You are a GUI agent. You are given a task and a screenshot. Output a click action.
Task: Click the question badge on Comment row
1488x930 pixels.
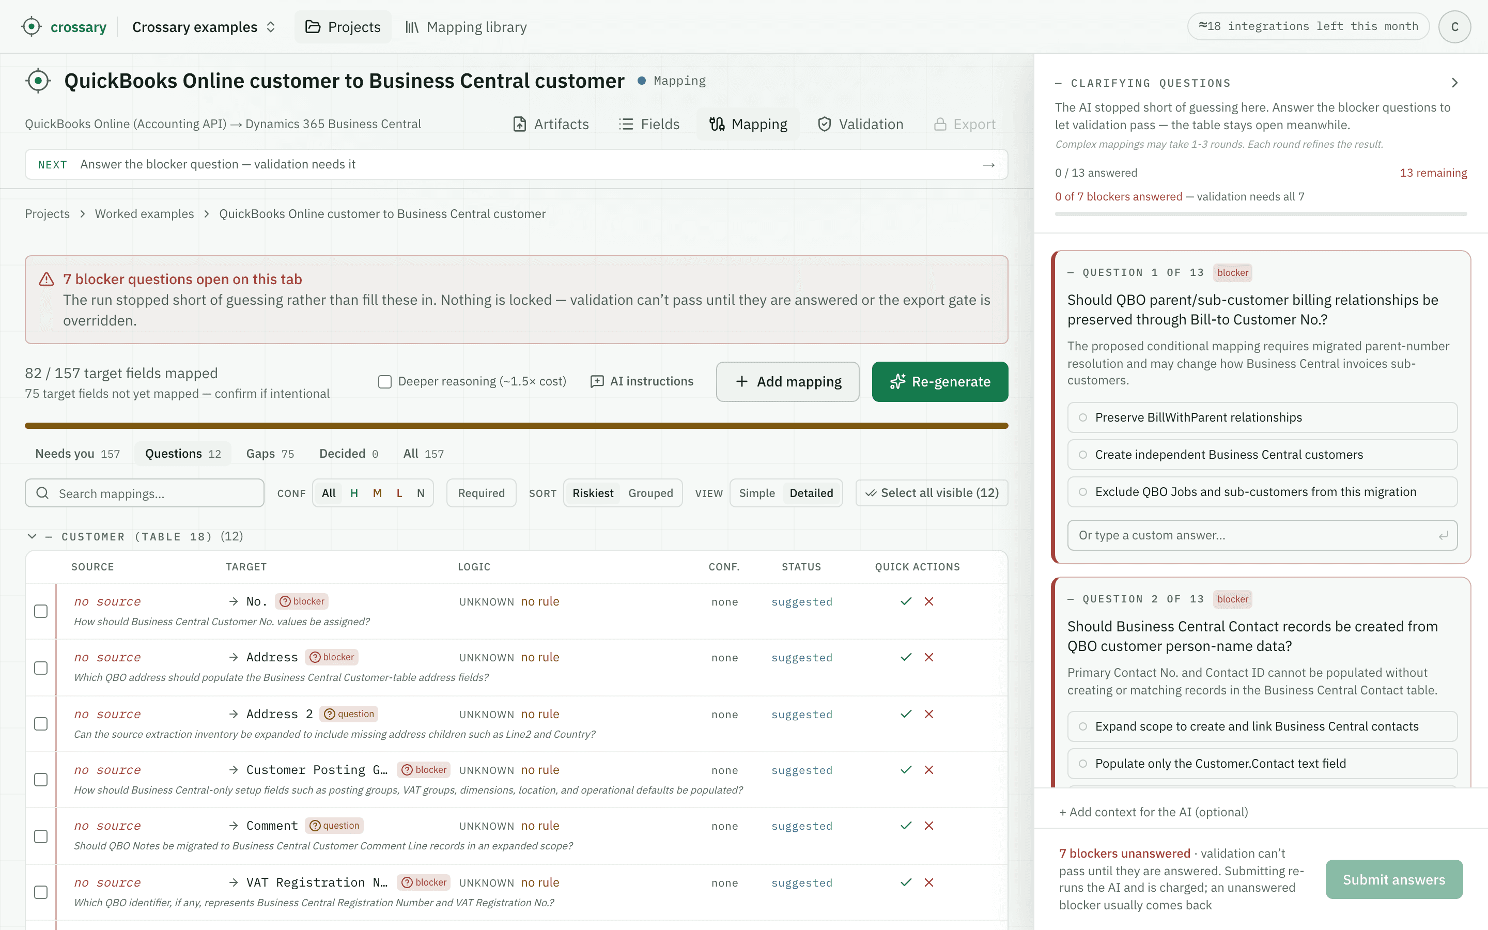[334, 826]
